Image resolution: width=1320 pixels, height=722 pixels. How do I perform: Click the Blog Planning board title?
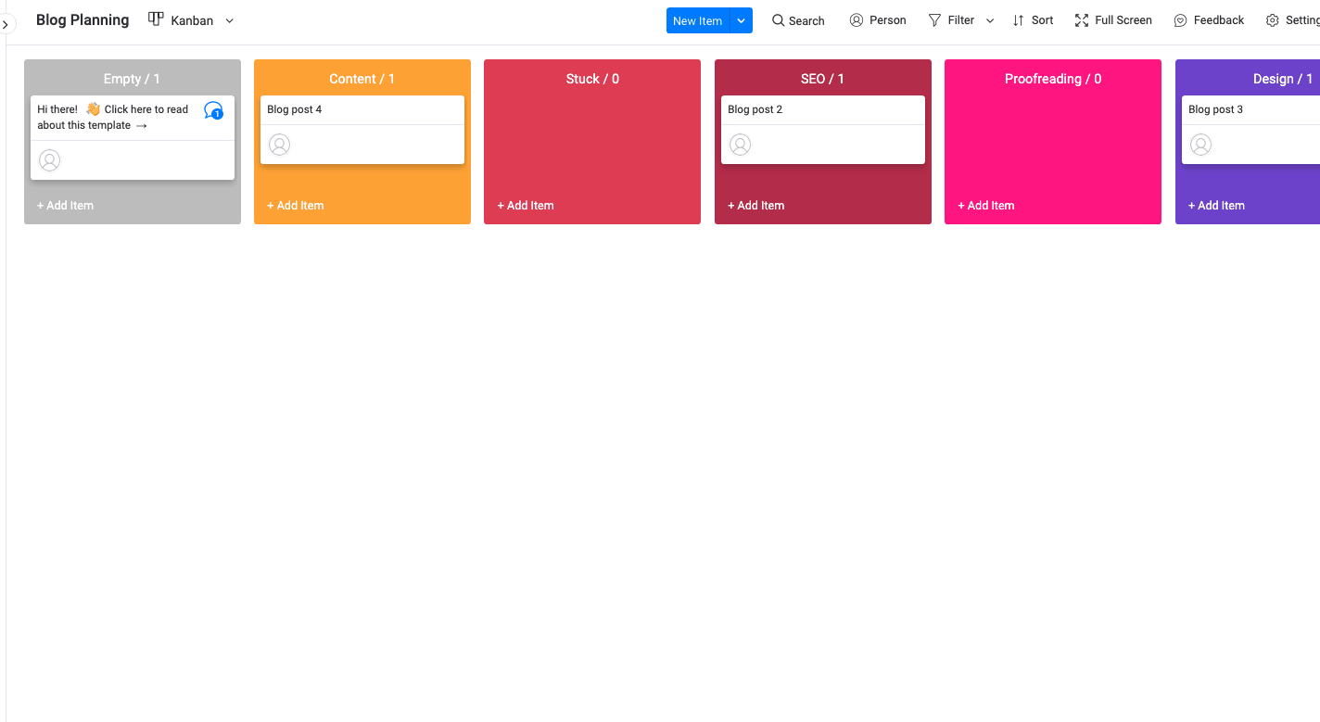click(82, 19)
